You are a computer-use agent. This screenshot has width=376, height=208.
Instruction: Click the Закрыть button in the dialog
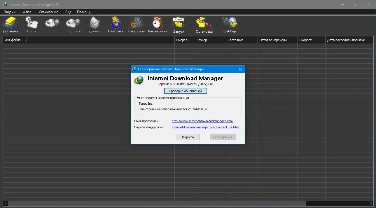click(x=188, y=137)
